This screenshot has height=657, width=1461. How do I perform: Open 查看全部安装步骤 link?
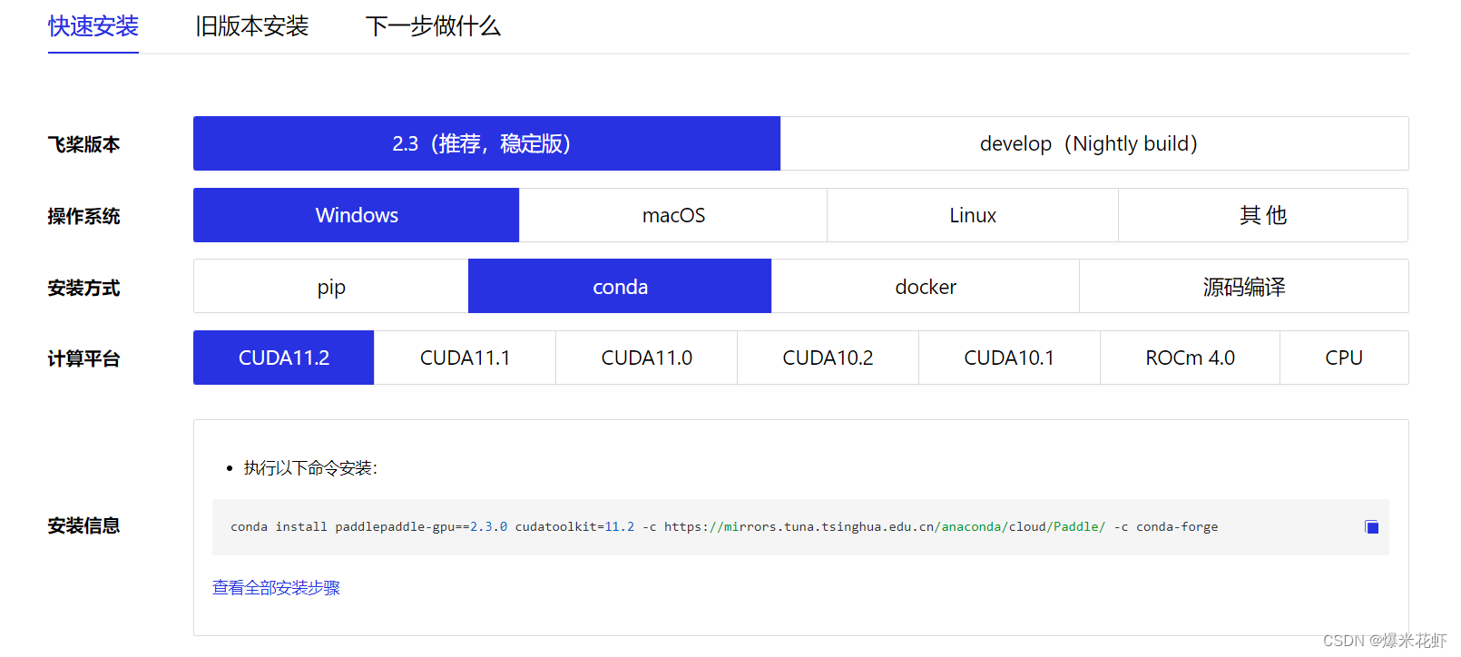coord(276,588)
